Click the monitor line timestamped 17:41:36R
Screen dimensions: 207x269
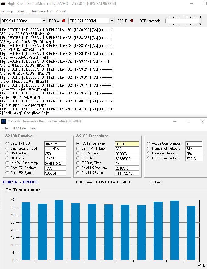coord(57,109)
